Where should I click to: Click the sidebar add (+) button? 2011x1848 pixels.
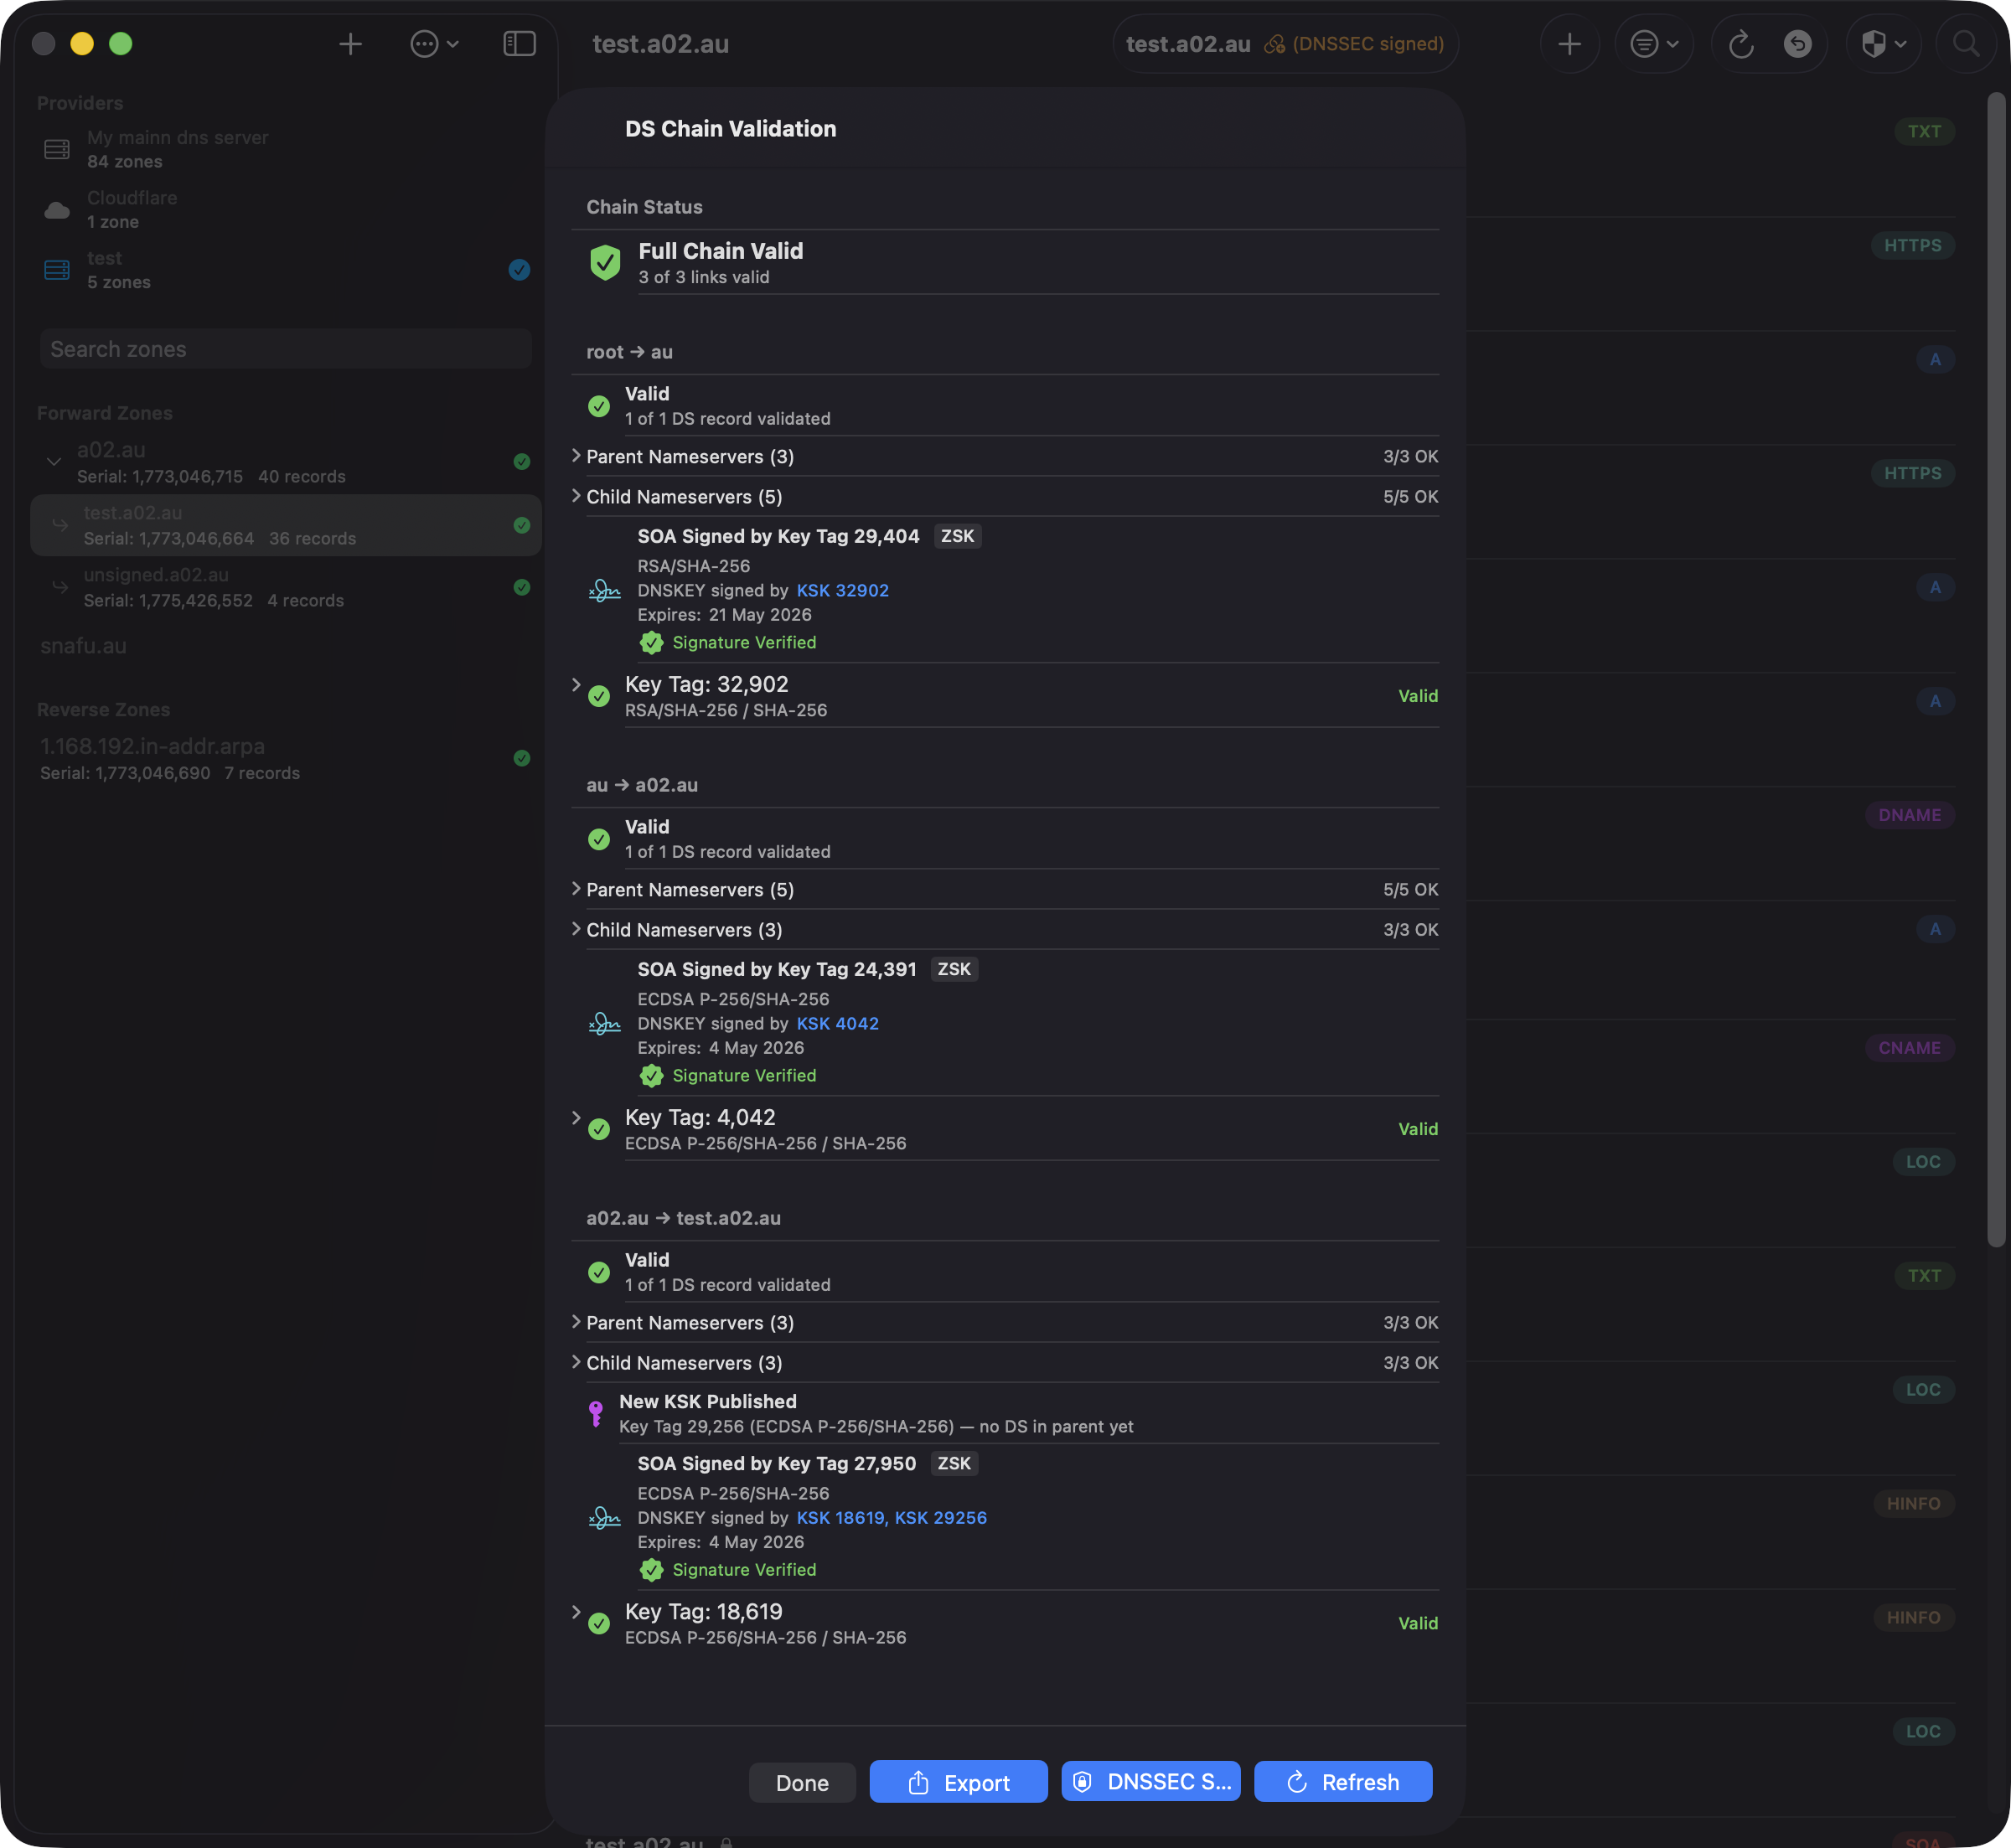(350, 44)
